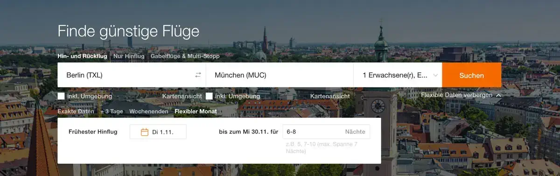This screenshot has height=176, width=560.
Task: Expand the passengers dropdown chevron
Action: 435,75
